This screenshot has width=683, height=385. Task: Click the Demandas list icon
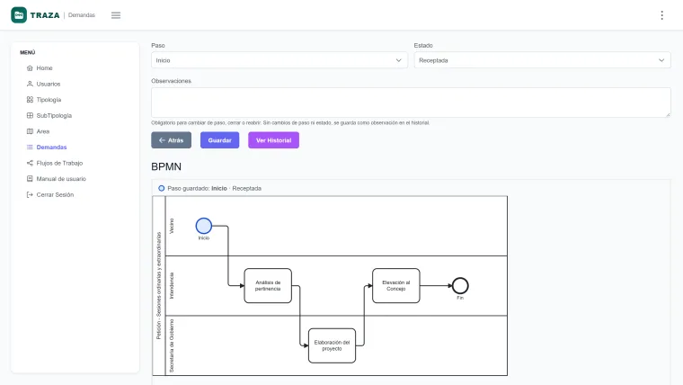click(30, 147)
